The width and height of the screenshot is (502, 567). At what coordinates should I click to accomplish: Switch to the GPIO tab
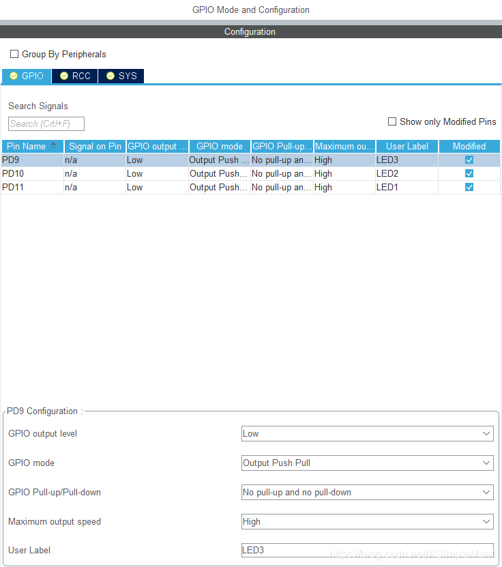(x=27, y=76)
